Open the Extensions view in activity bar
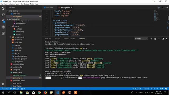 click(3, 33)
